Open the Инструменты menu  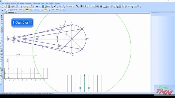[x=28, y=4]
